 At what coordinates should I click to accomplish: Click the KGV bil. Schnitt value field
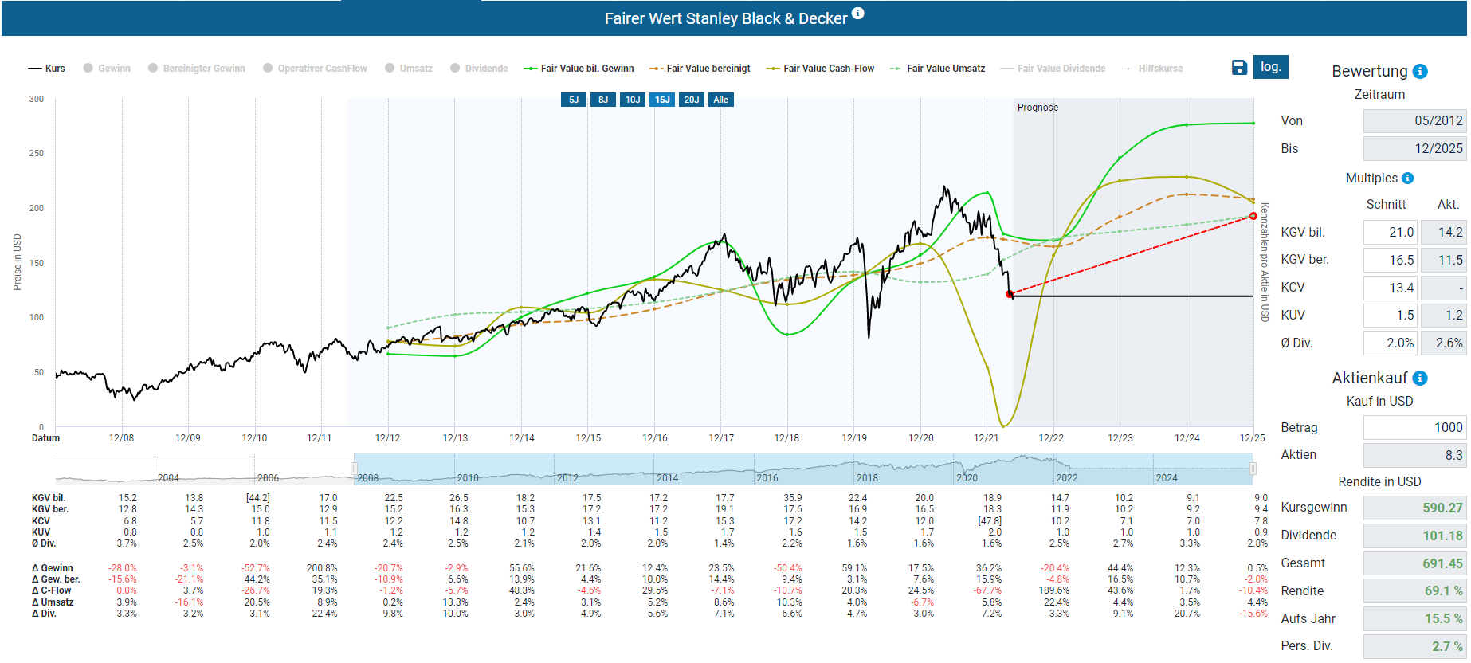[1390, 233]
